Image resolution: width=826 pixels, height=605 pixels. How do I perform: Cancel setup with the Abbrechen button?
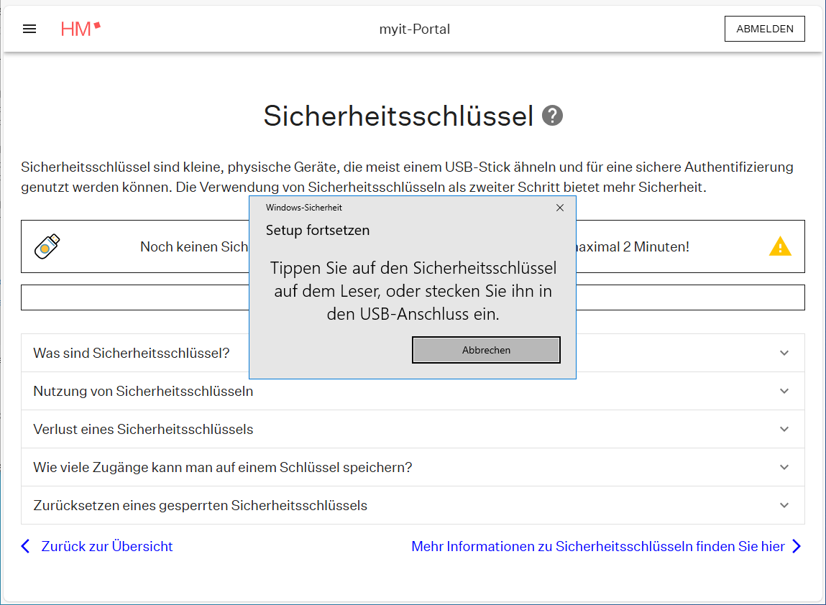486,350
